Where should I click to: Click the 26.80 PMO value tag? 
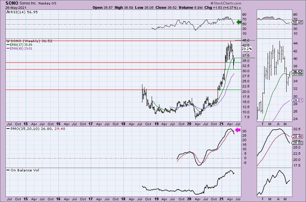pos(297,143)
